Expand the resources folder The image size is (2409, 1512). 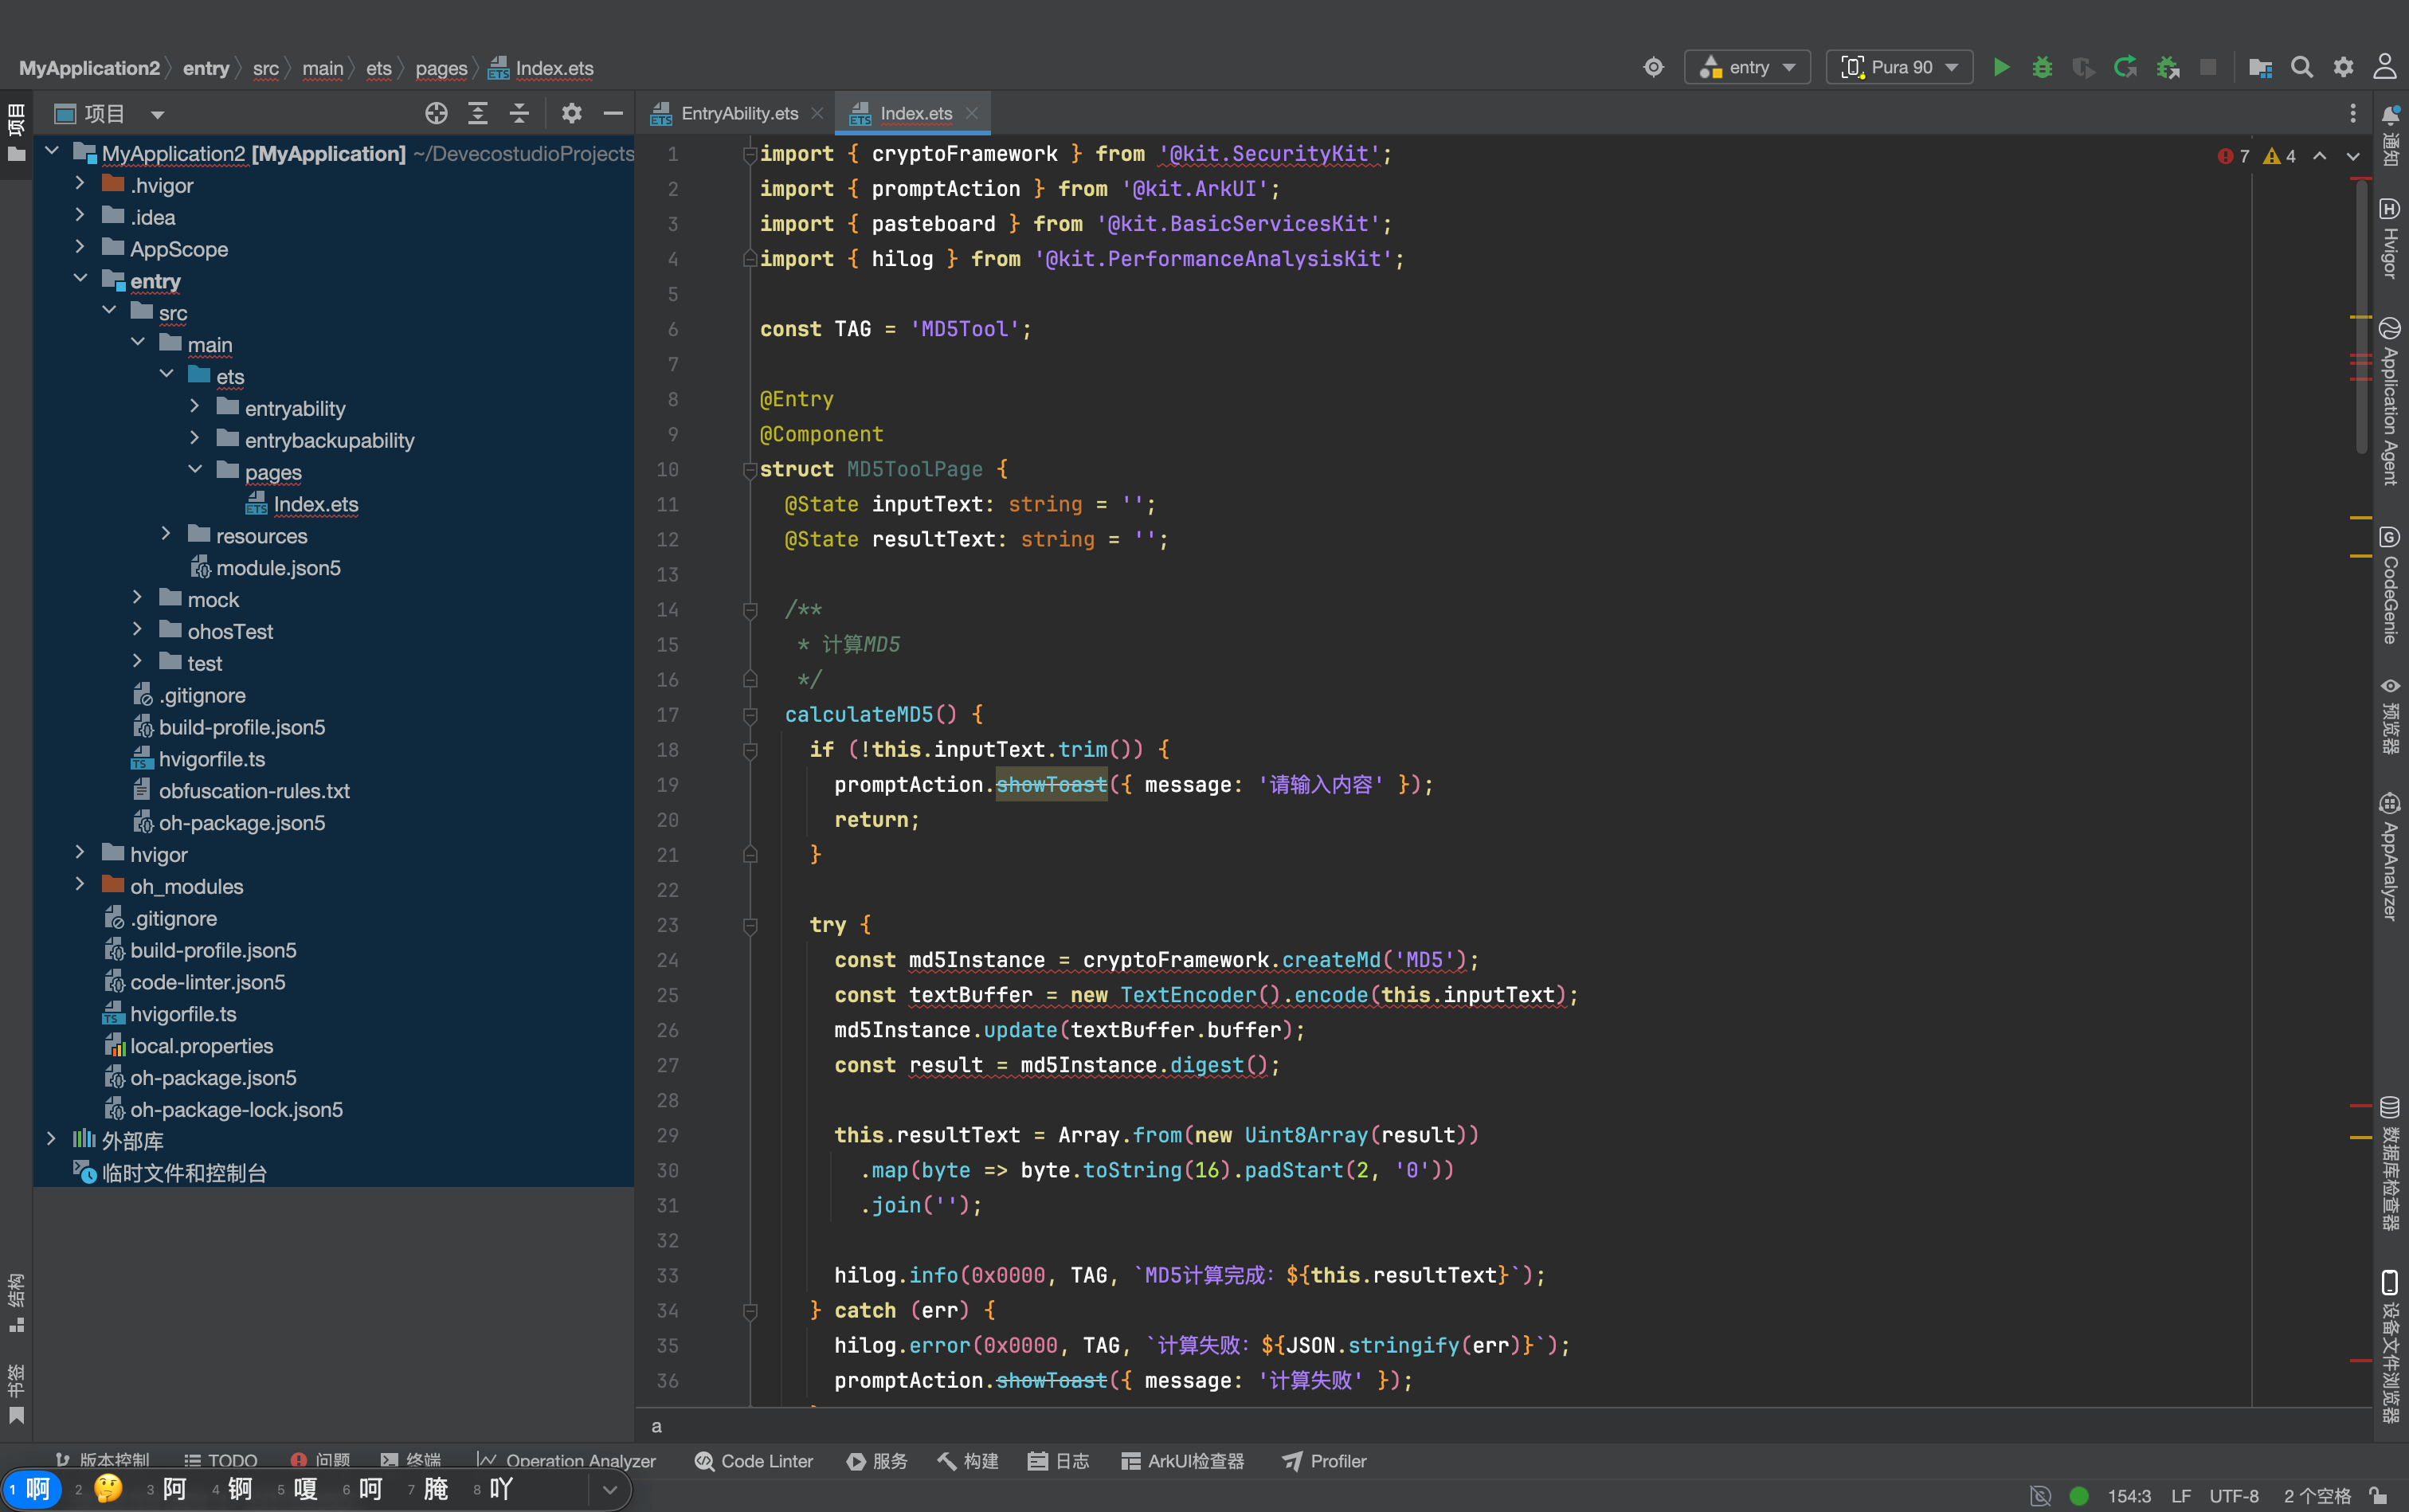tap(166, 535)
